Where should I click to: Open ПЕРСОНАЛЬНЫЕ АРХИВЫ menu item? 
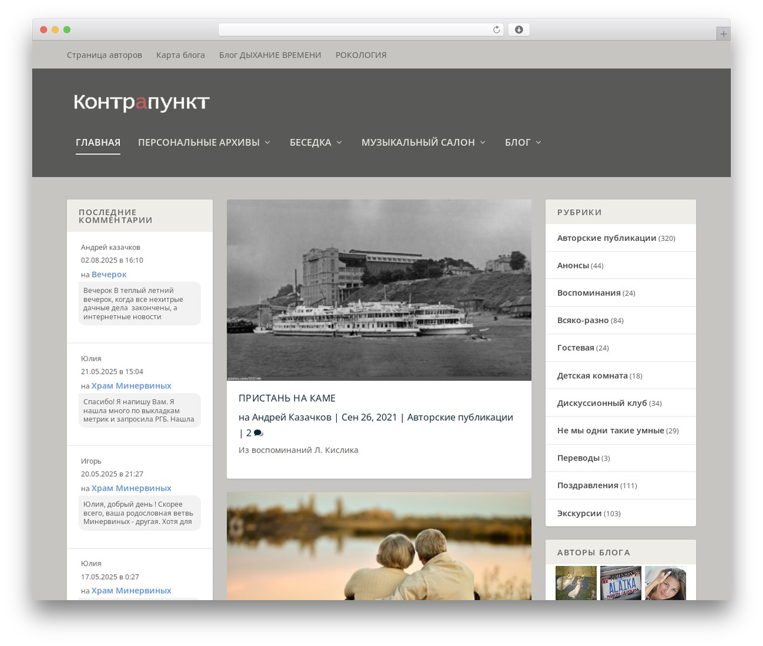click(x=198, y=142)
